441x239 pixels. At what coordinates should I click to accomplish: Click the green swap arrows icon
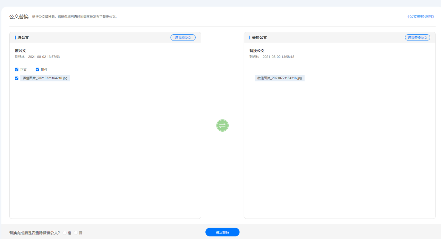click(222, 125)
